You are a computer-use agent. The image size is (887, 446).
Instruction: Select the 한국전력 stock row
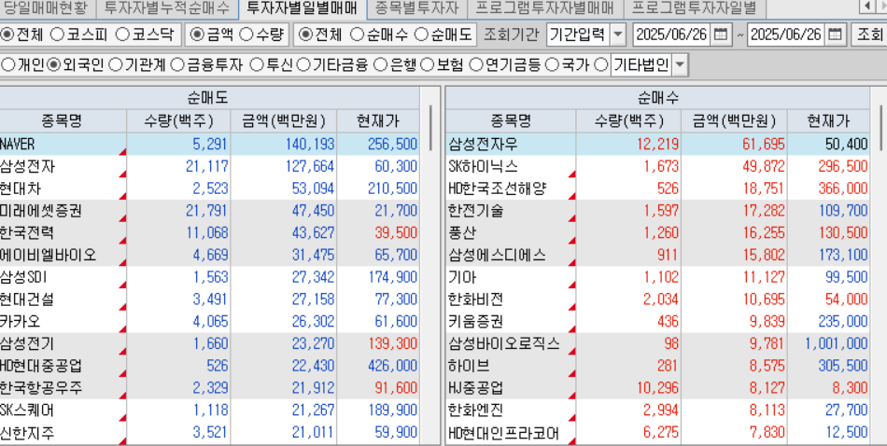[x=209, y=233]
